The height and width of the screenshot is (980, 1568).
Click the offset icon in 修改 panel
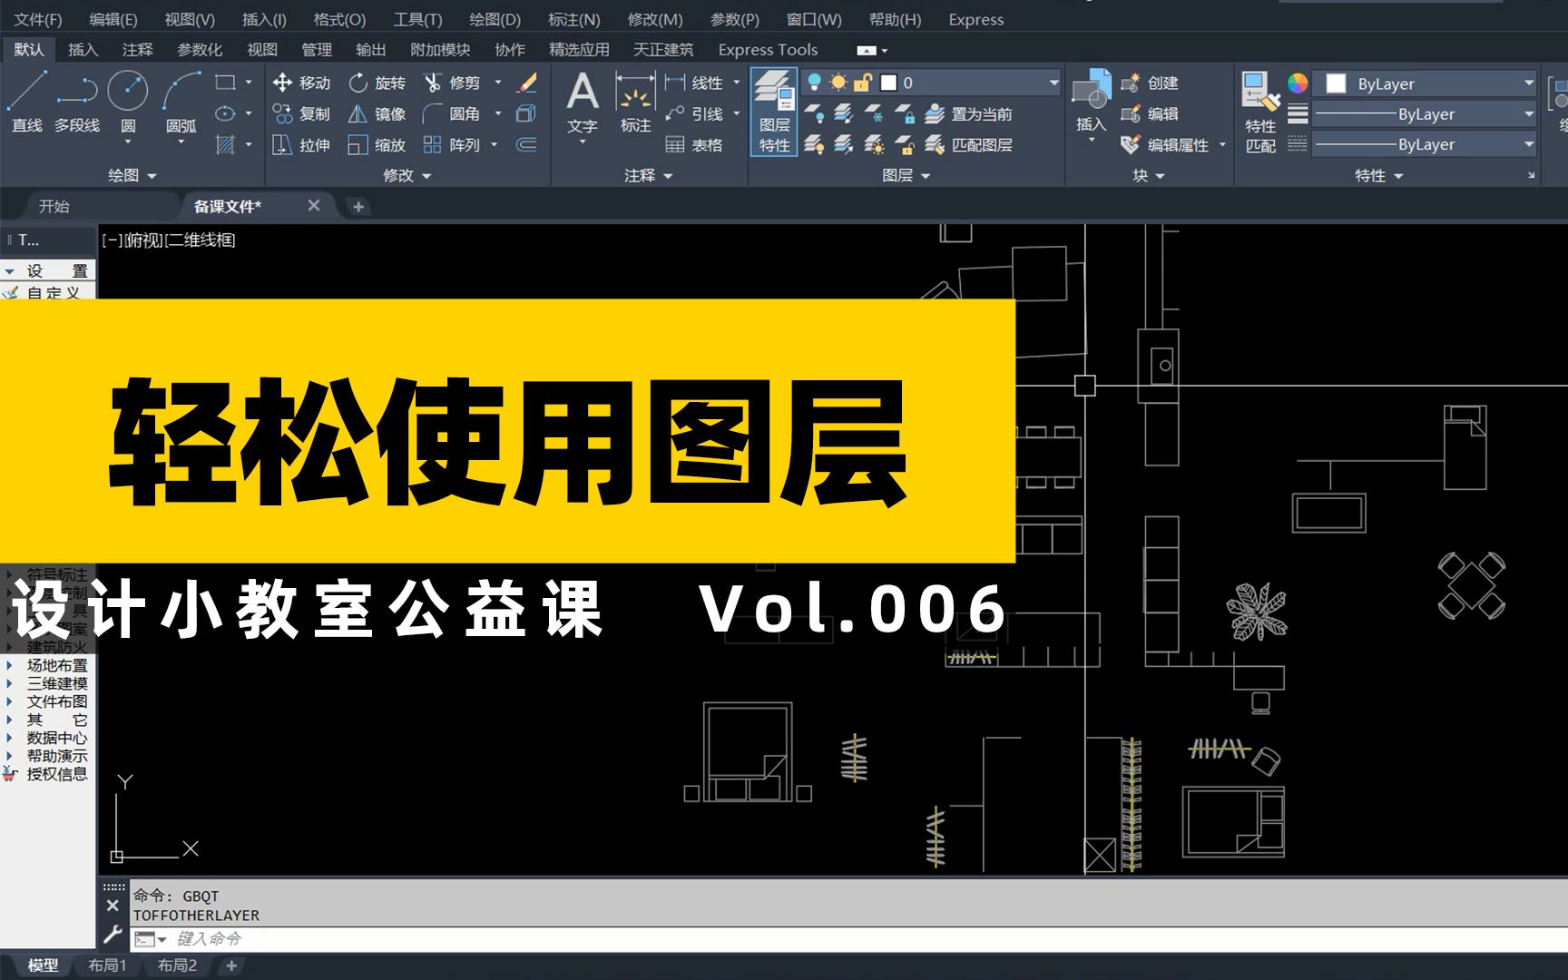(x=526, y=144)
